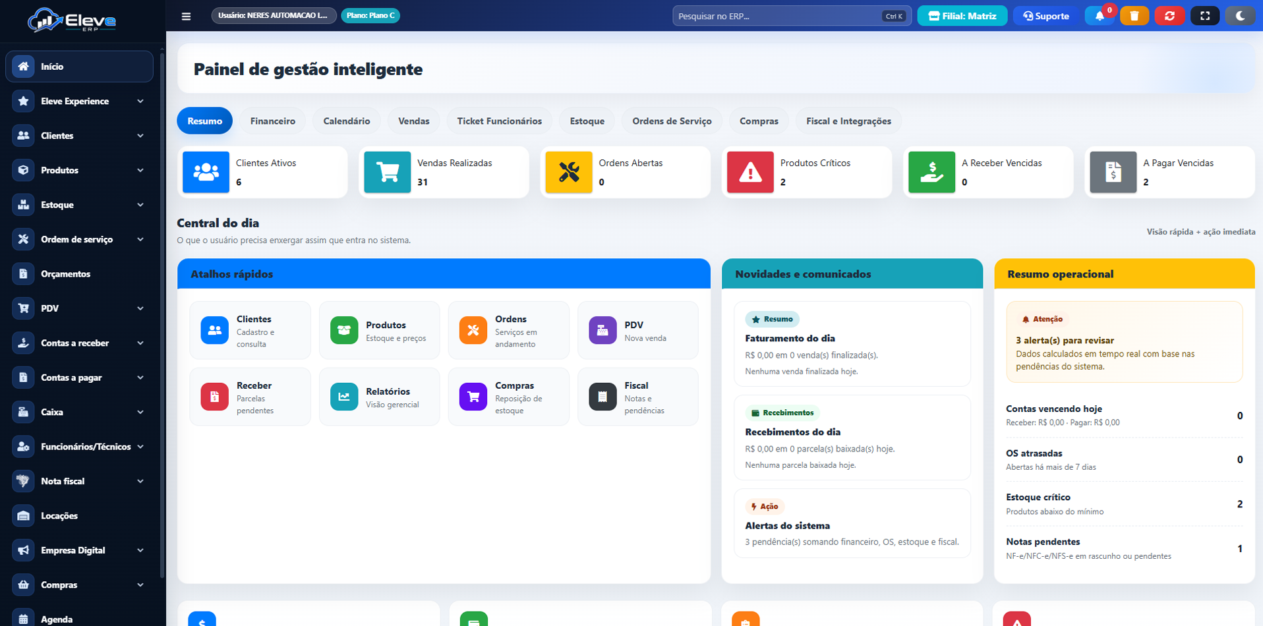1263x626 pixels.
Task: Toggle the hamburger sidebar menu icon
Action: tap(186, 16)
